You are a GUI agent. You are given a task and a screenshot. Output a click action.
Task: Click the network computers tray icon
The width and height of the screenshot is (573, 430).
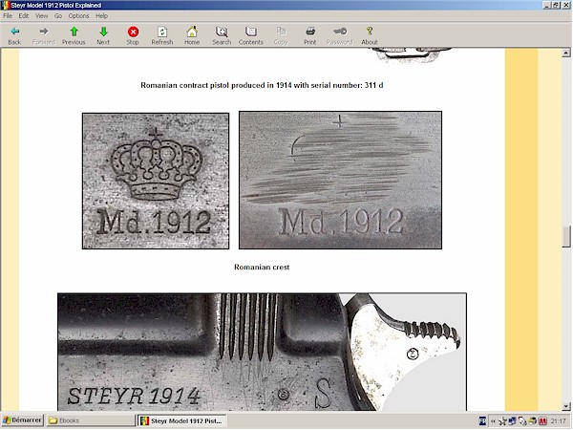(512, 421)
